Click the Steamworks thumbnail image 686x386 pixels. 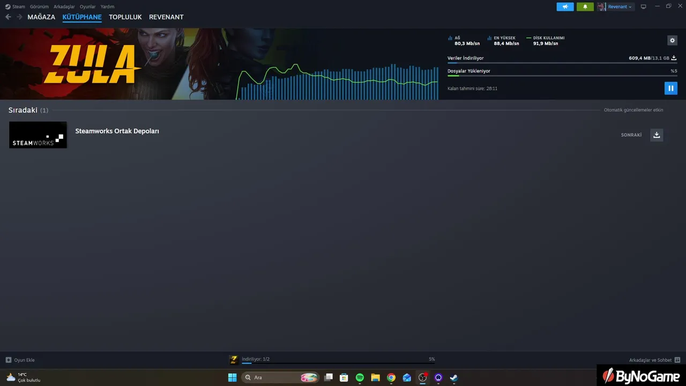[38, 135]
